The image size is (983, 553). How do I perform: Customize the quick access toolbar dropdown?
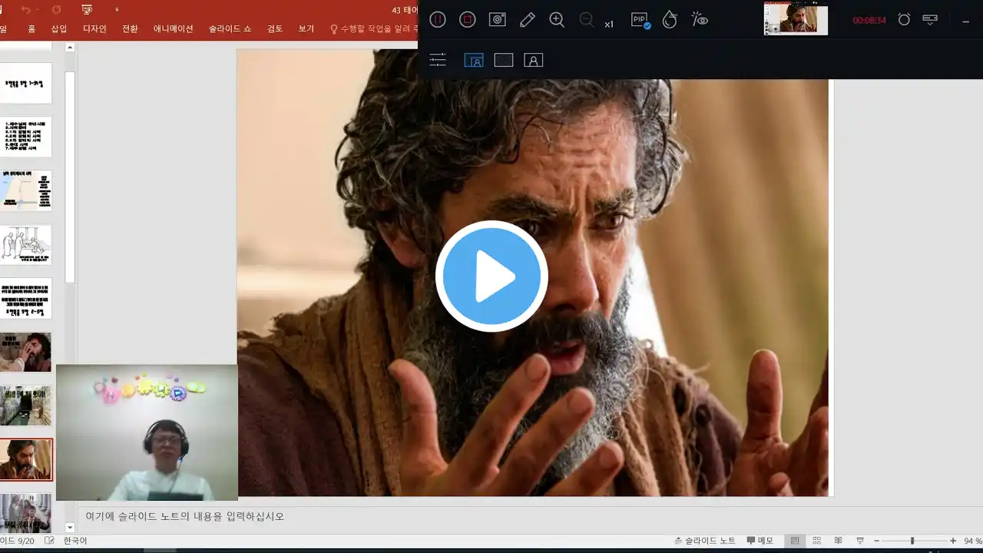point(117,10)
